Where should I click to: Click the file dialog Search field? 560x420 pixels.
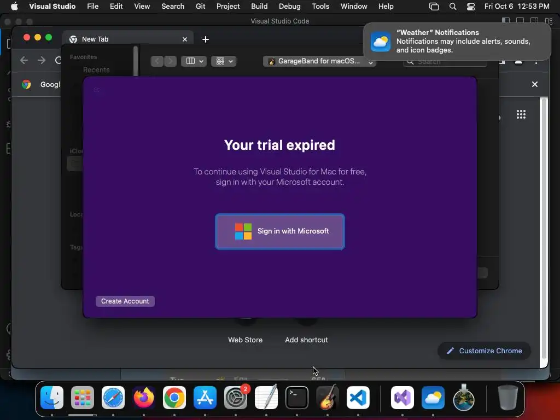coord(445,62)
